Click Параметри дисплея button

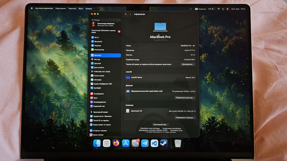click(185, 98)
